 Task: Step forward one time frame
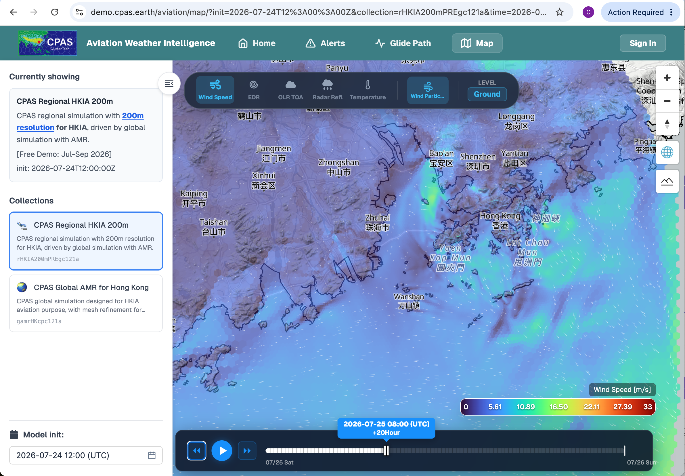point(247,450)
